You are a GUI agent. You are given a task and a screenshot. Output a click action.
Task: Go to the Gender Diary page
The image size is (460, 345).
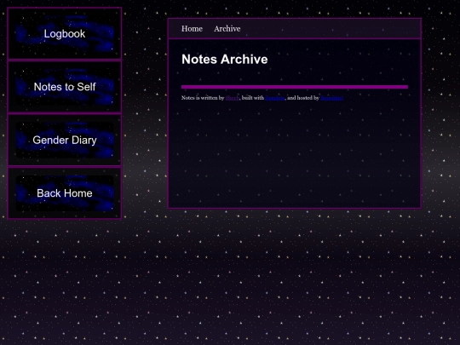(x=65, y=140)
